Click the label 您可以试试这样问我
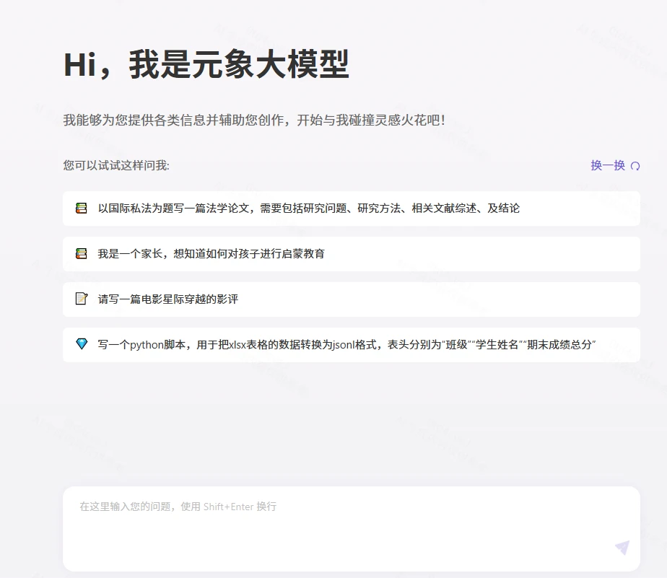The height and width of the screenshot is (578, 667). 116,165
